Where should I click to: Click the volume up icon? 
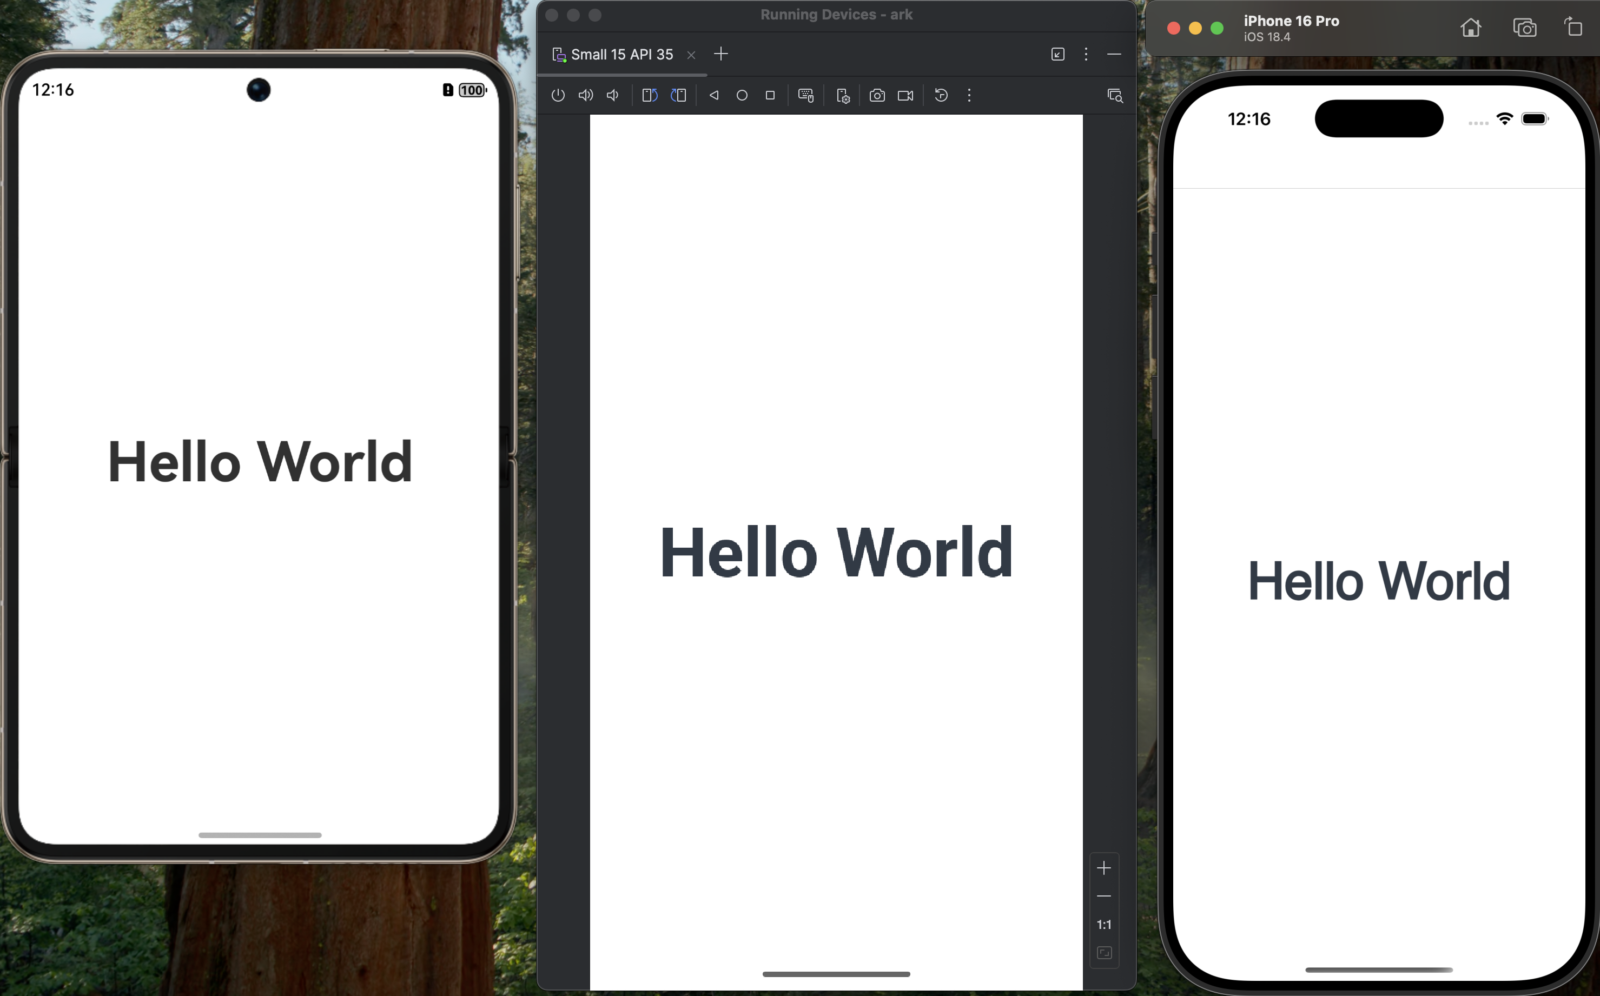[x=585, y=96]
